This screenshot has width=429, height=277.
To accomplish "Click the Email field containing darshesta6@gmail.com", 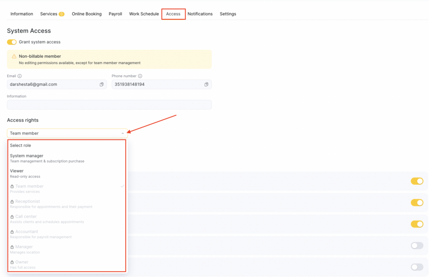I will point(52,84).
